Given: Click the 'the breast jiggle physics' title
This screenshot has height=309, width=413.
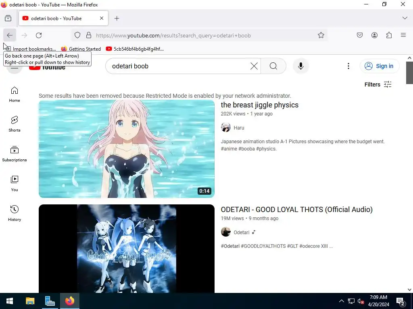Looking at the screenshot, I should pyautogui.click(x=260, y=105).
